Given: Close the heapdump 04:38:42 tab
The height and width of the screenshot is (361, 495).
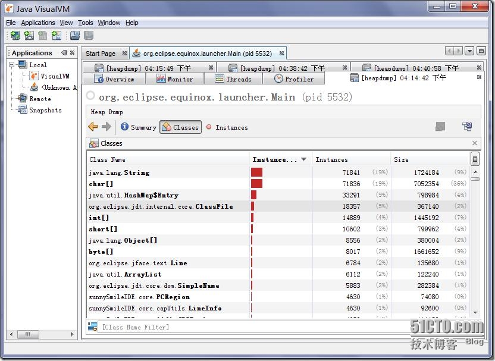Looking at the screenshot, I should coord(344,68).
